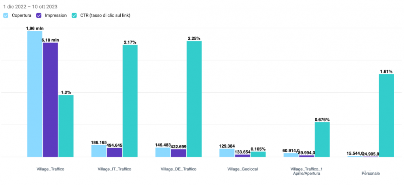Toggle the CTR legend checkbox
404x185 pixels.
pos(74,15)
